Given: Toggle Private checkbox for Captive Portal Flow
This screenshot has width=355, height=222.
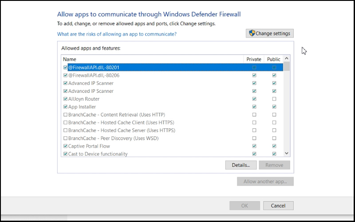Looking at the screenshot, I should click(x=254, y=146).
